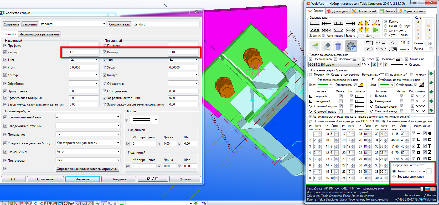Image resolution: width=439 pixels, height=205 pixels.
Task: Switch language via the British flag icon
Action: point(433,189)
